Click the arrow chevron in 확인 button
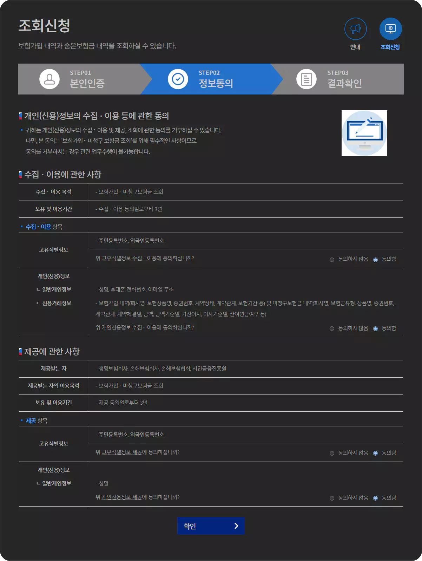 (236, 526)
